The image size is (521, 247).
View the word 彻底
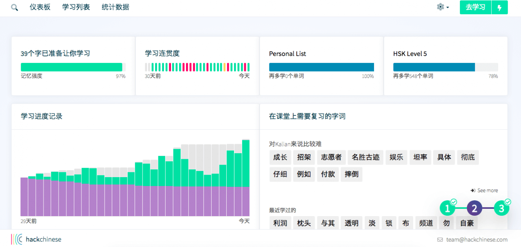pos(468,157)
